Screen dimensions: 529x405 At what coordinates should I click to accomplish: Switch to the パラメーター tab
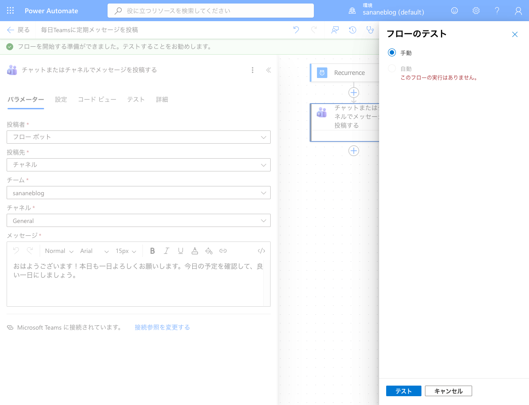click(x=26, y=100)
